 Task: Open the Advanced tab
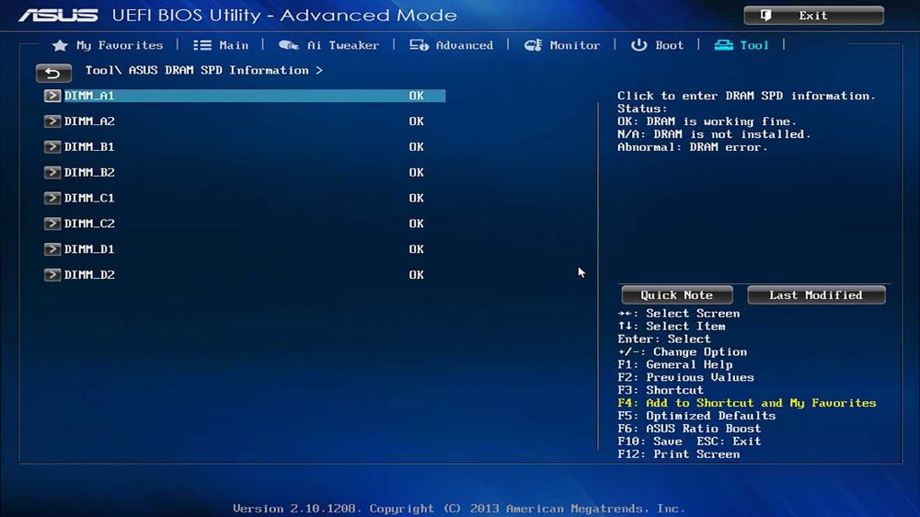tap(464, 45)
